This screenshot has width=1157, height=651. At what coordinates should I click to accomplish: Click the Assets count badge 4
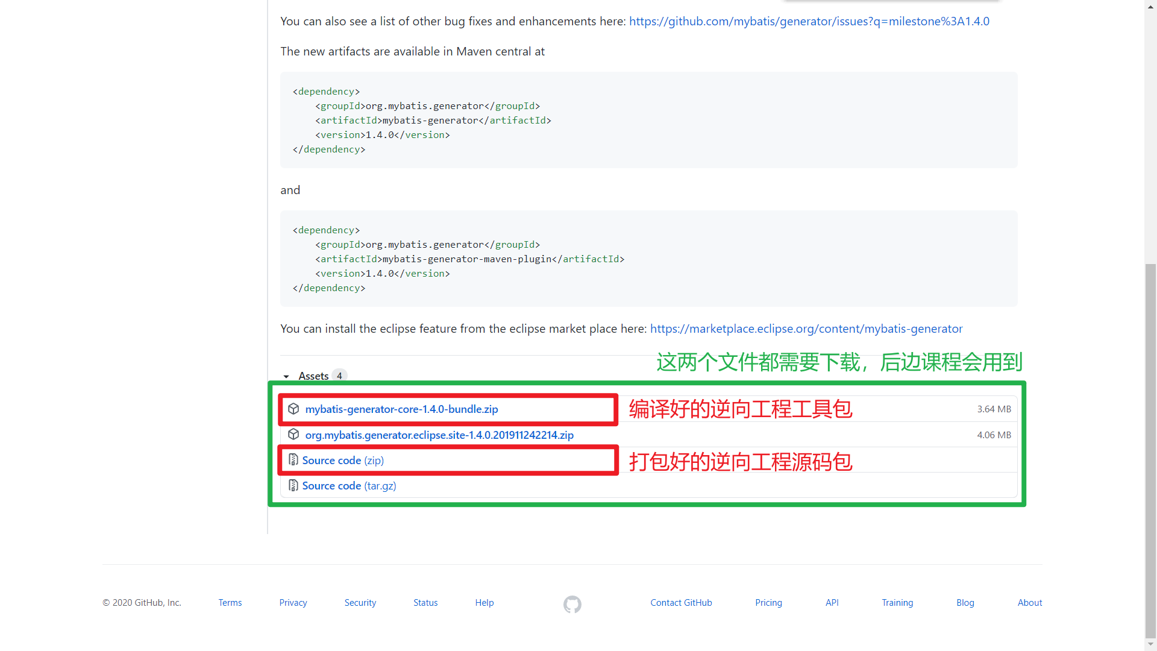point(339,376)
